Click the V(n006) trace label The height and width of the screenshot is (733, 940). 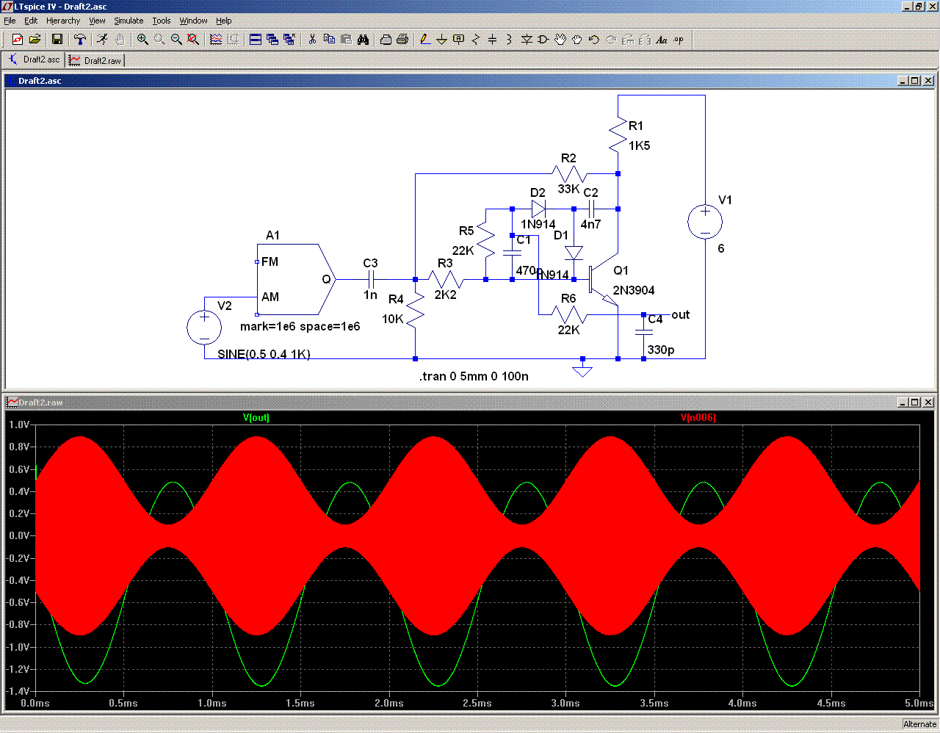point(698,417)
